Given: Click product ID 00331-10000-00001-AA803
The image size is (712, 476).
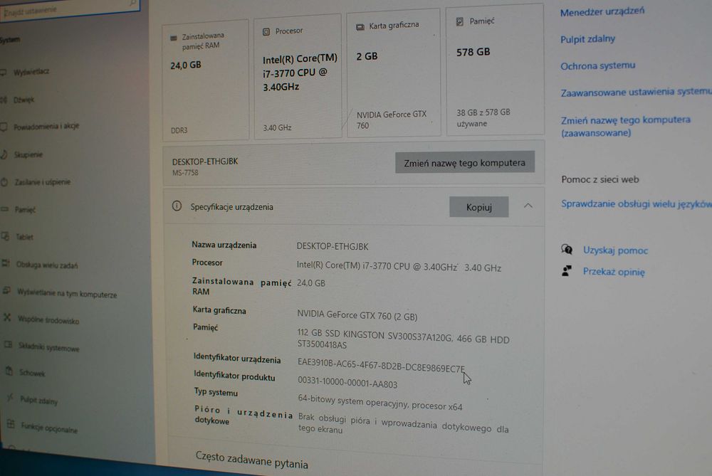Looking at the screenshot, I should click(x=347, y=383).
